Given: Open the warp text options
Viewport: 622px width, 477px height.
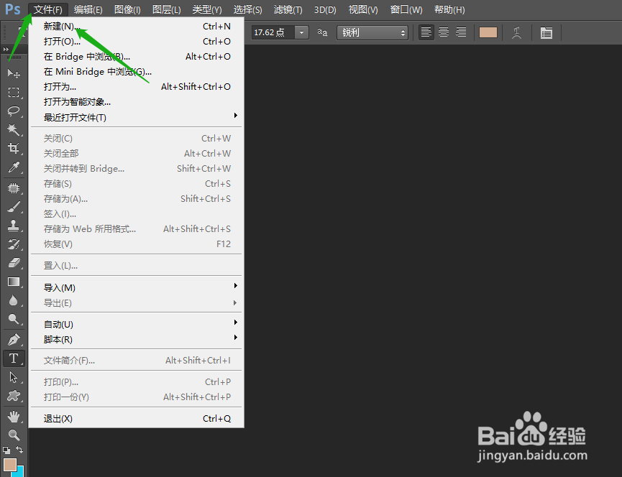Looking at the screenshot, I should 516,32.
